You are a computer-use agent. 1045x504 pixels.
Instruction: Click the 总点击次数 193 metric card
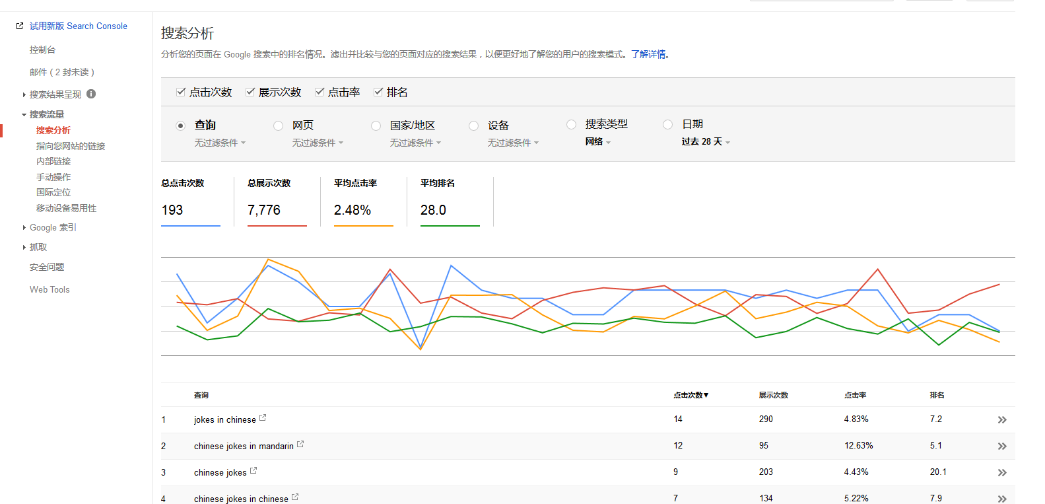(x=191, y=201)
